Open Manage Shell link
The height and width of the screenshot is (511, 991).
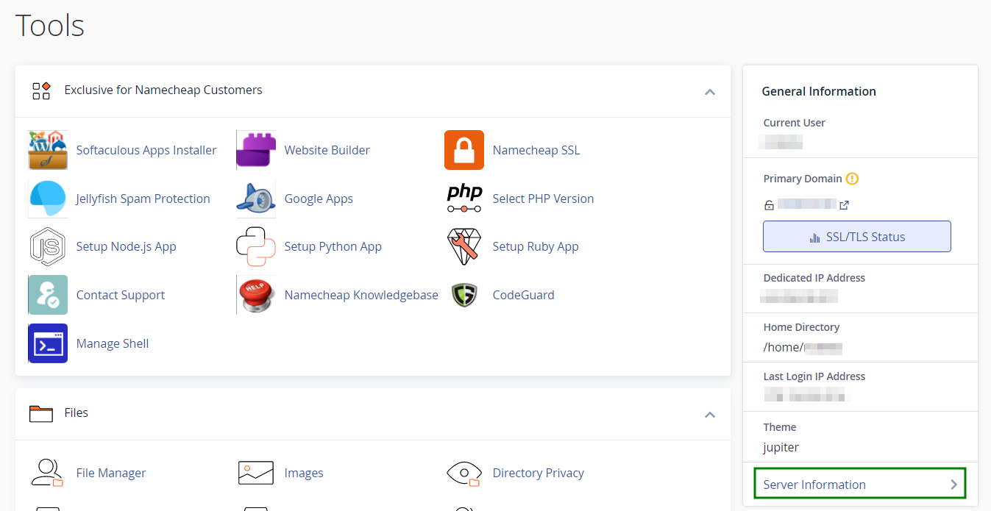tap(113, 343)
